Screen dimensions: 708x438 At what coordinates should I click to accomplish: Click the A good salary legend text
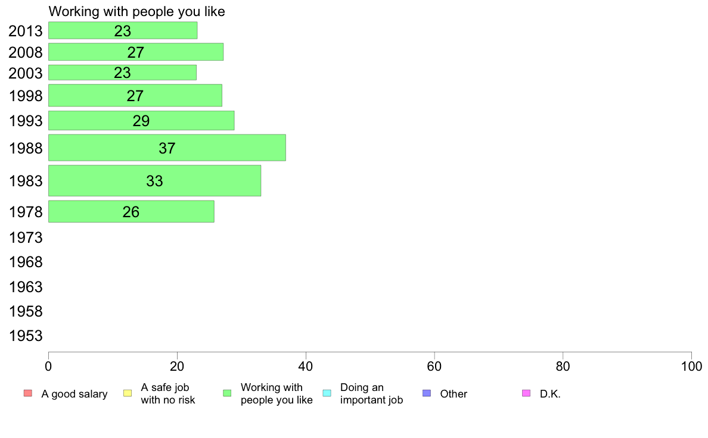pyautogui.click(x=74, y=394)
